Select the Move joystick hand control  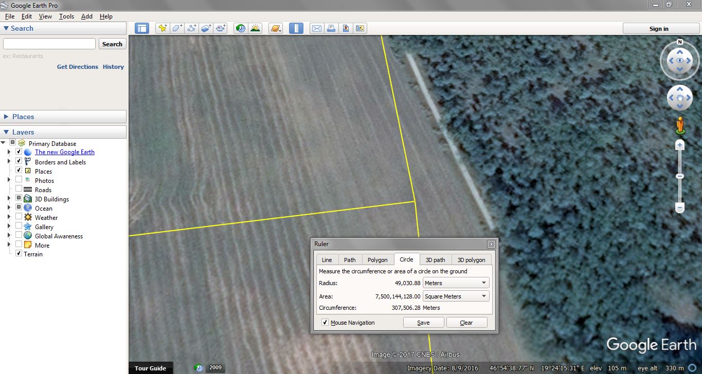click(680, 98)
